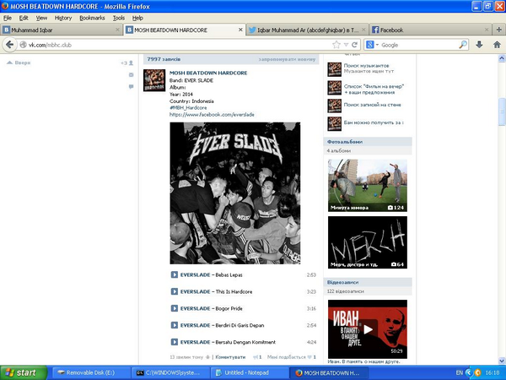506x380 pixels.
Task: Close the MOSH BEATDOWN HARDCORE tab
Action: (240, 30)
